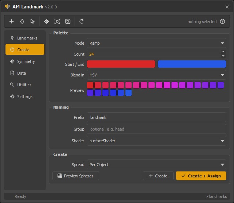Decrease Count with the down arrow
Viewport: 234px width, 203px height.
pyautogui.click(x=223, y=56)
